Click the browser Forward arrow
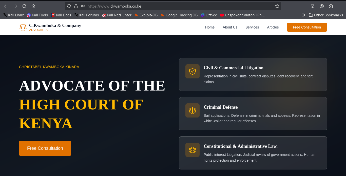 15,6
